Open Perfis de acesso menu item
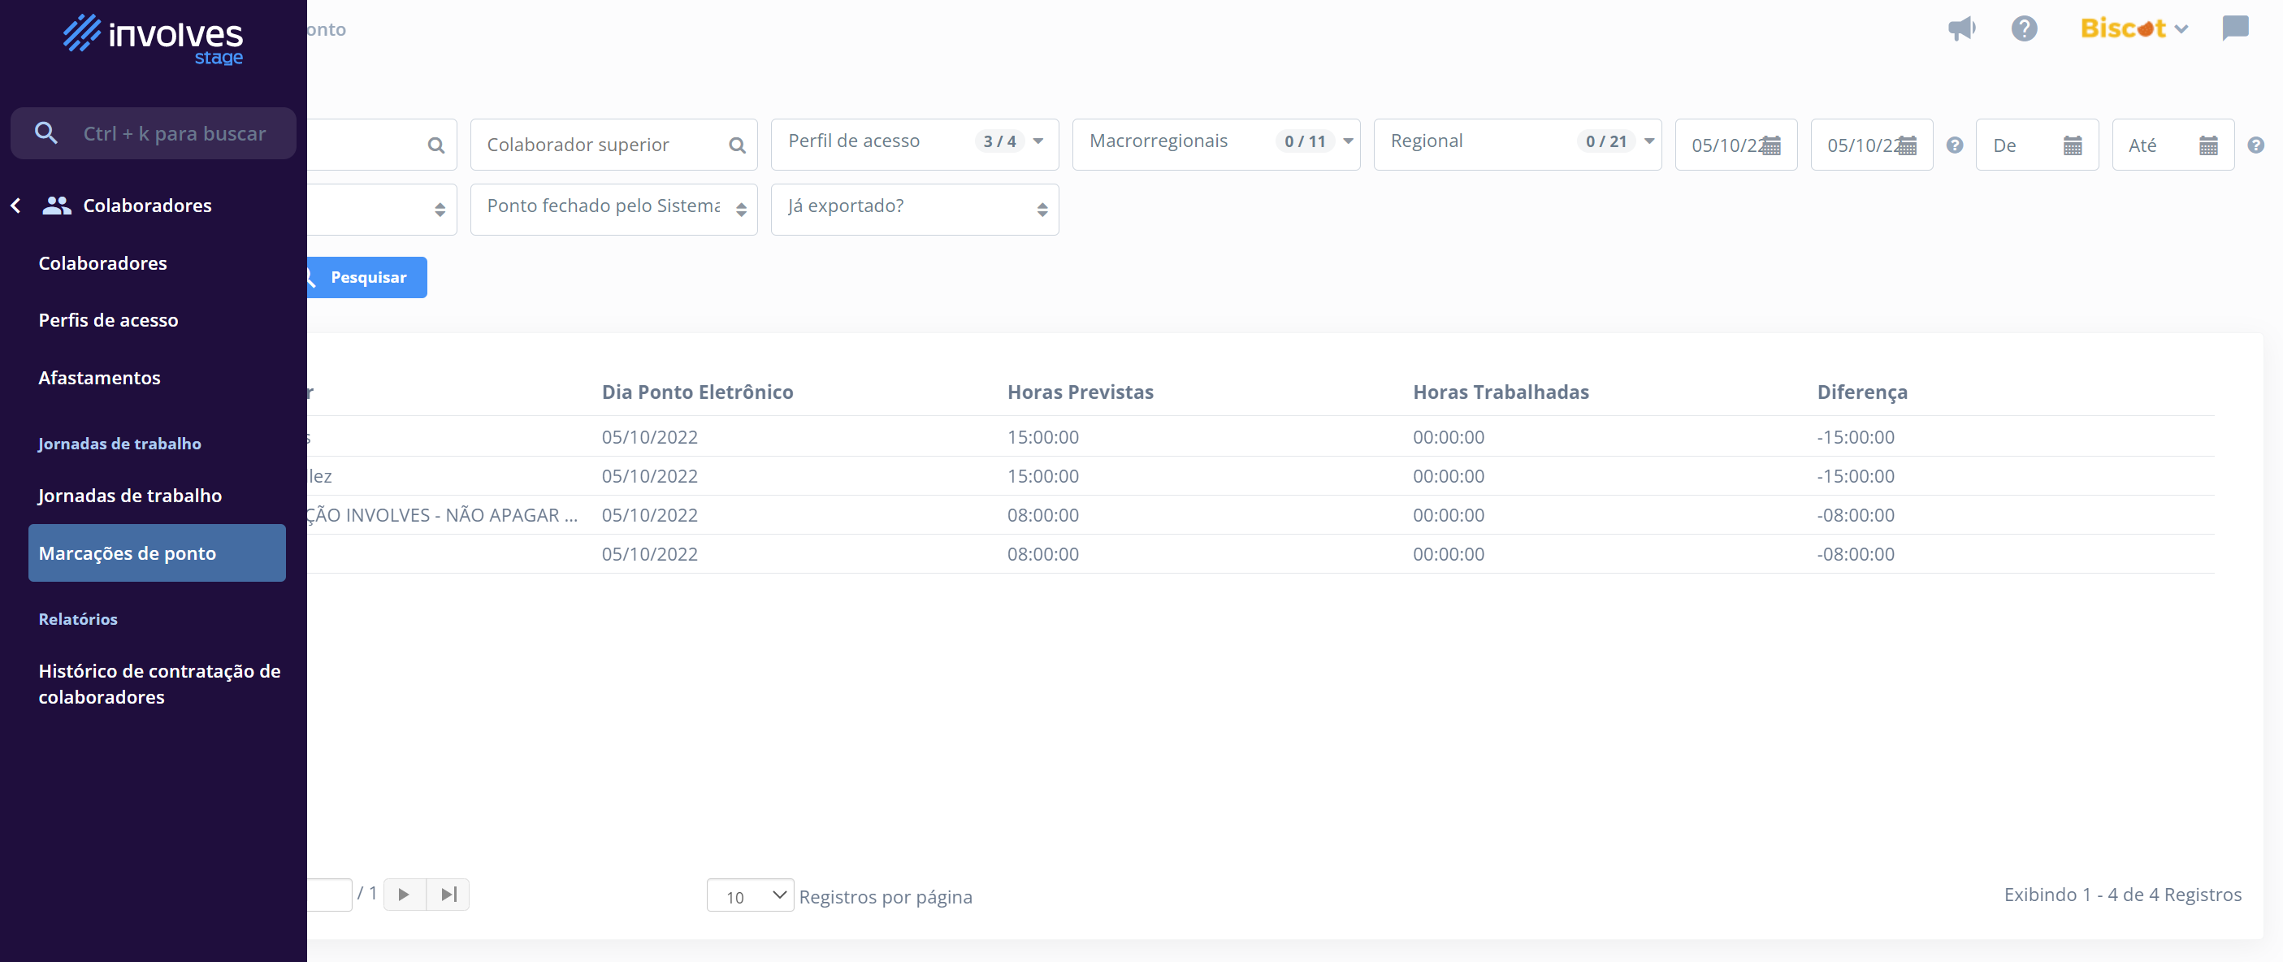The height and width of the screenshot is (962, 2283). [108, 320]
